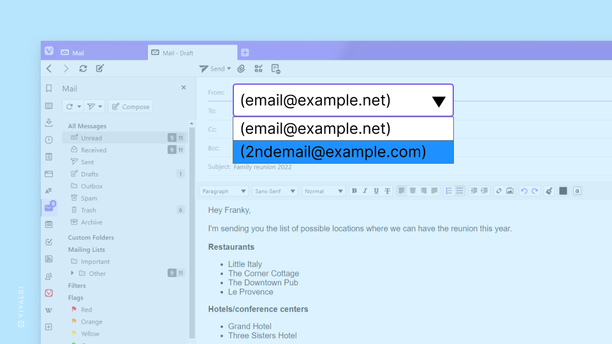Open the Send options dropdown arrow
The width and height of the screenshot is (612, 344).
229,69
